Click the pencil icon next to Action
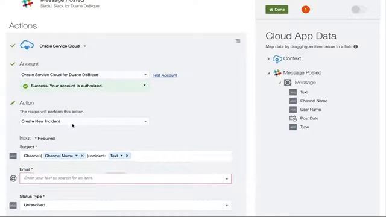 pos(13,103)
